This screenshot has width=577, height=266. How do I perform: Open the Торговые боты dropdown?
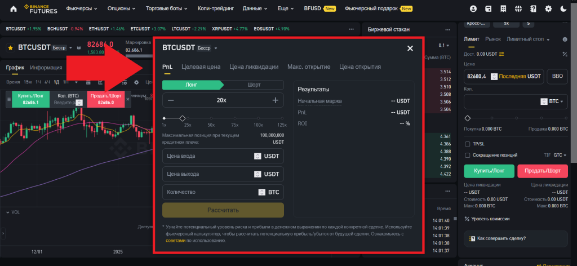point(166,8)
